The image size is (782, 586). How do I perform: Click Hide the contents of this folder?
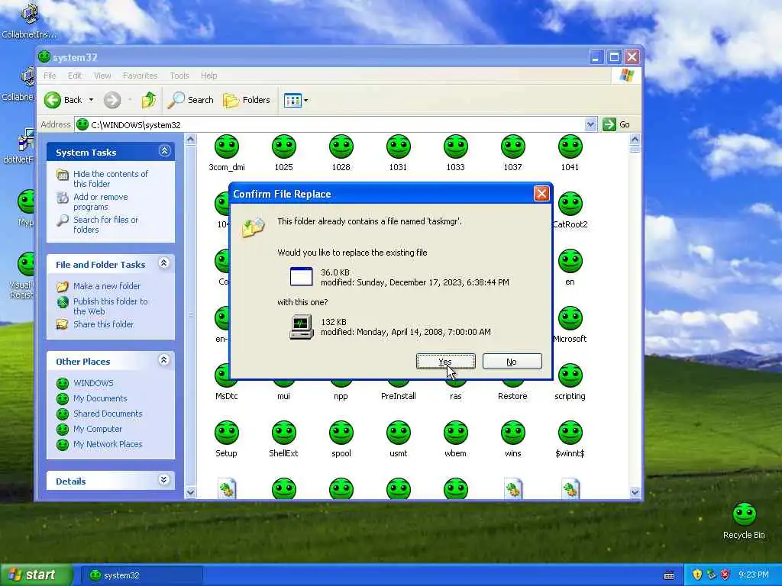click(x=111, y=179)
